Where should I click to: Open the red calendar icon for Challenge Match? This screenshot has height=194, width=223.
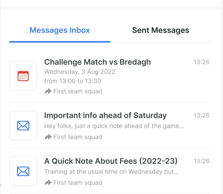click(23, 76)
